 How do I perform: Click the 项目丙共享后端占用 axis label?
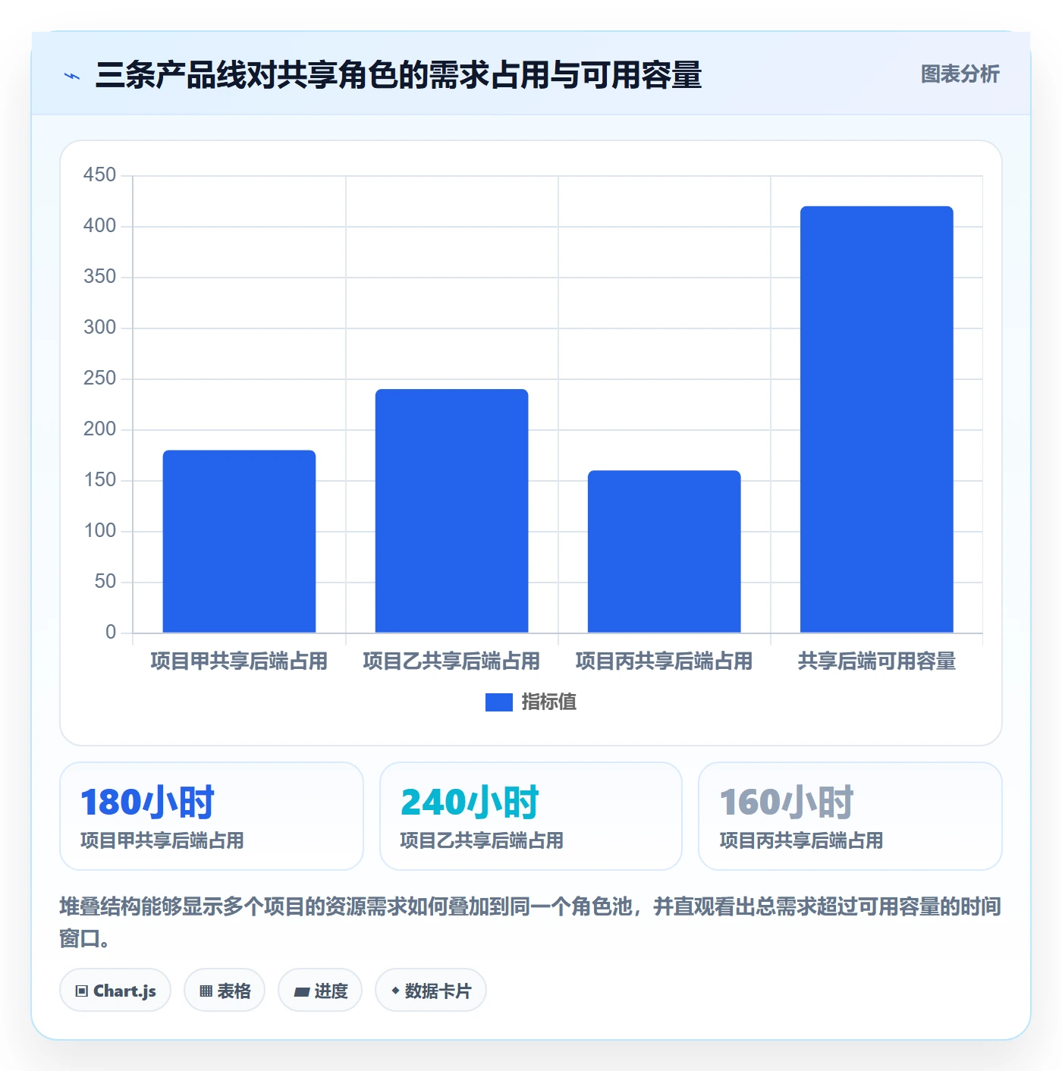tap(664, 661)
